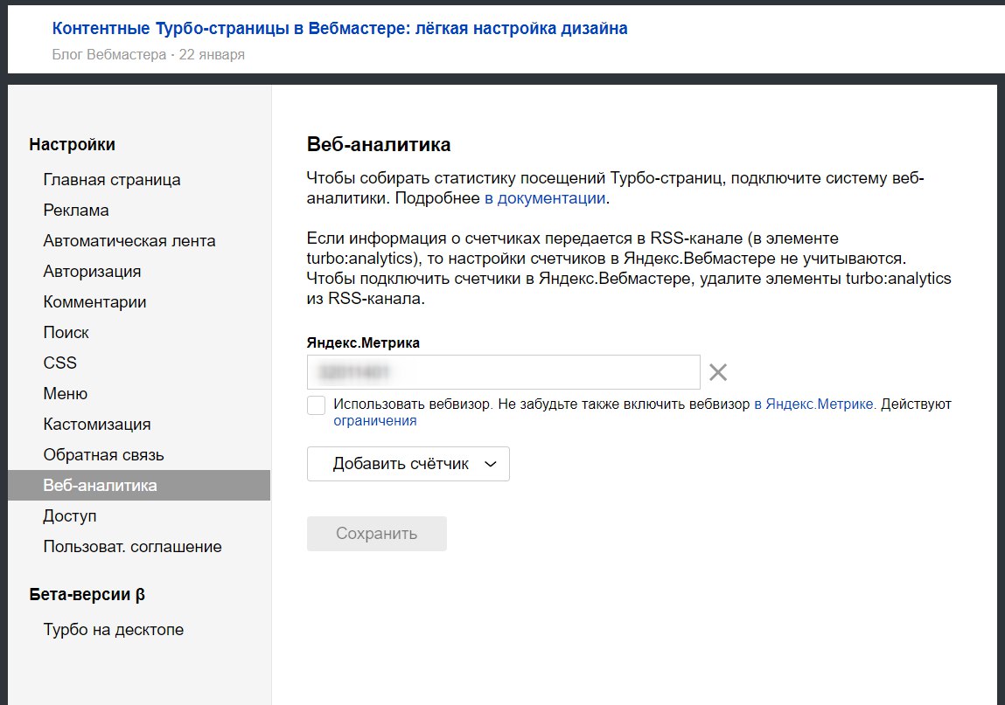
Task: Open the 'ограничения' link
Action: [375, 421]
